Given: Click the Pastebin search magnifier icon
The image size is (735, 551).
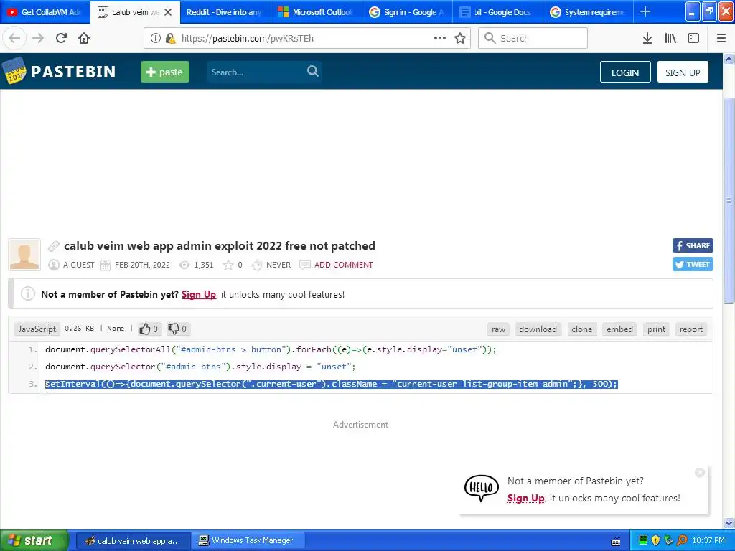Looking at the screenshot, I should (313, 71).
